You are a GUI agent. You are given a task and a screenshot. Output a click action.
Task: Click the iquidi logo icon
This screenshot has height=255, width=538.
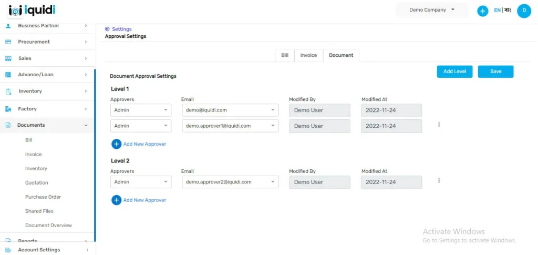point(16,10)
